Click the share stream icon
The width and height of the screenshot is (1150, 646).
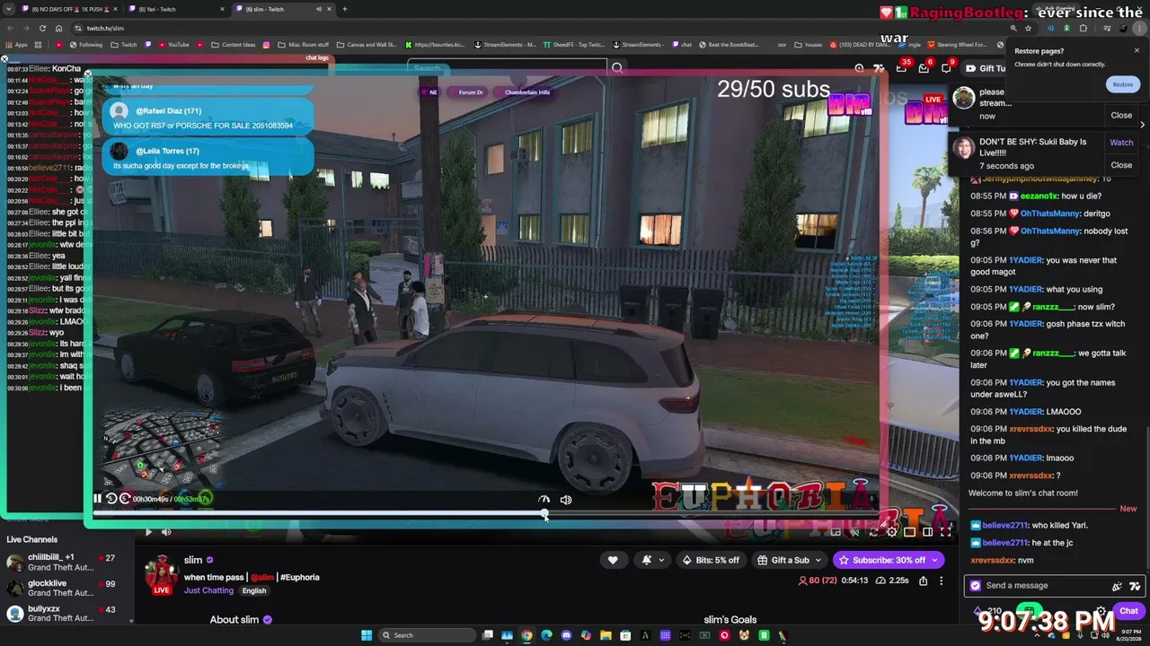923,581
